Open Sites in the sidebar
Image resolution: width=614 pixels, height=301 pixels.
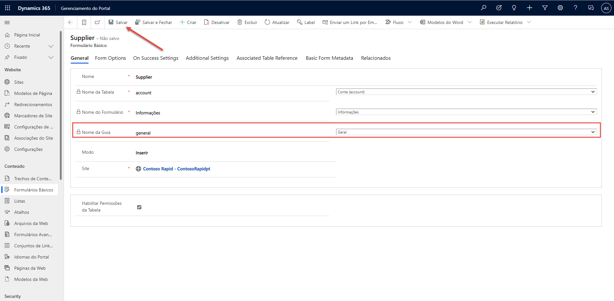click(x=29, y=82)
